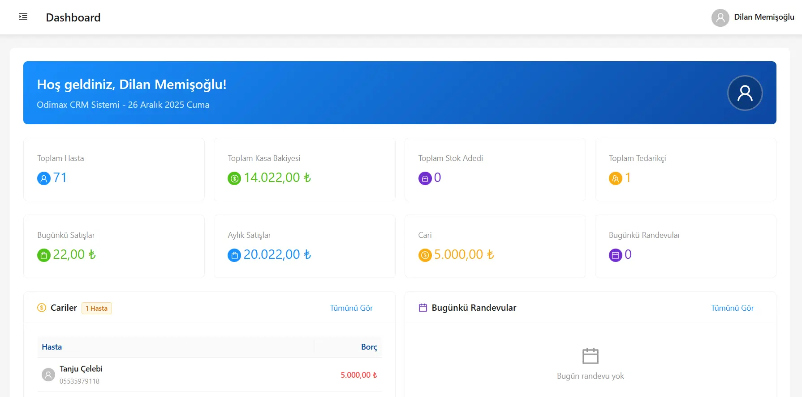Click the green shopping bag icon for today's sales
Screen dimensions: 802x397
coord(44,255)
